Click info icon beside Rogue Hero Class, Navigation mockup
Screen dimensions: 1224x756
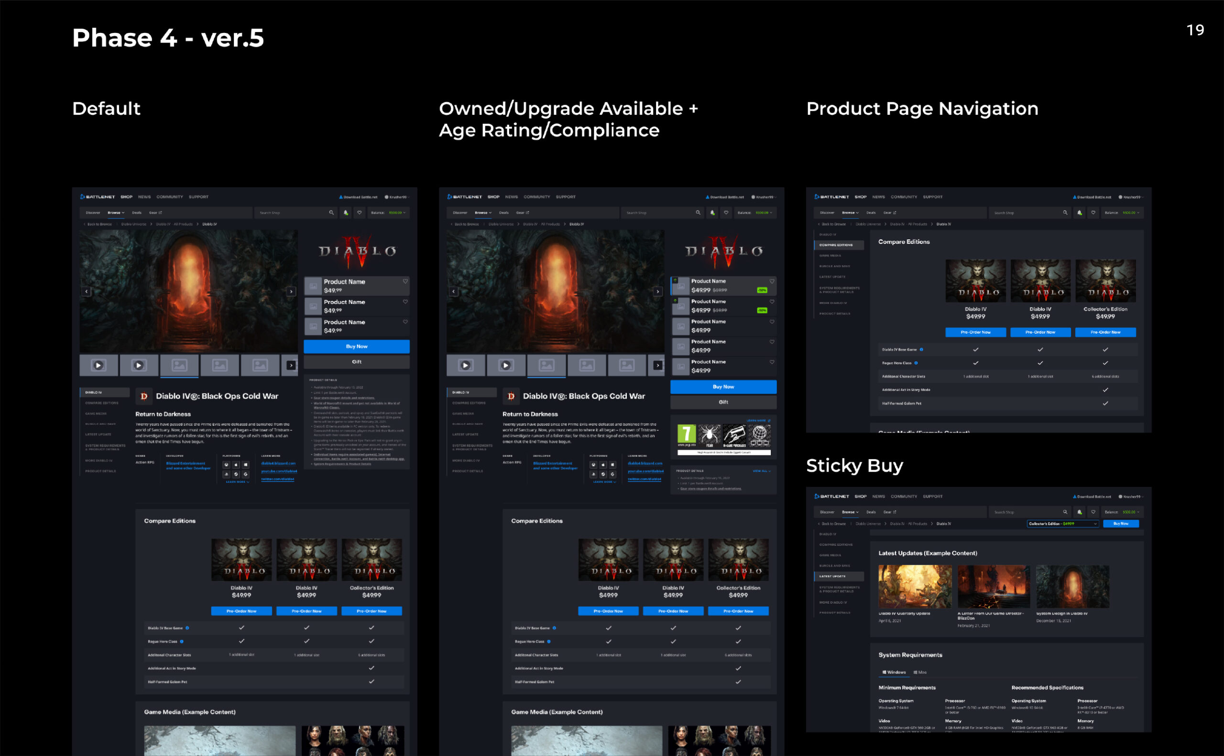tap(916, 363)
